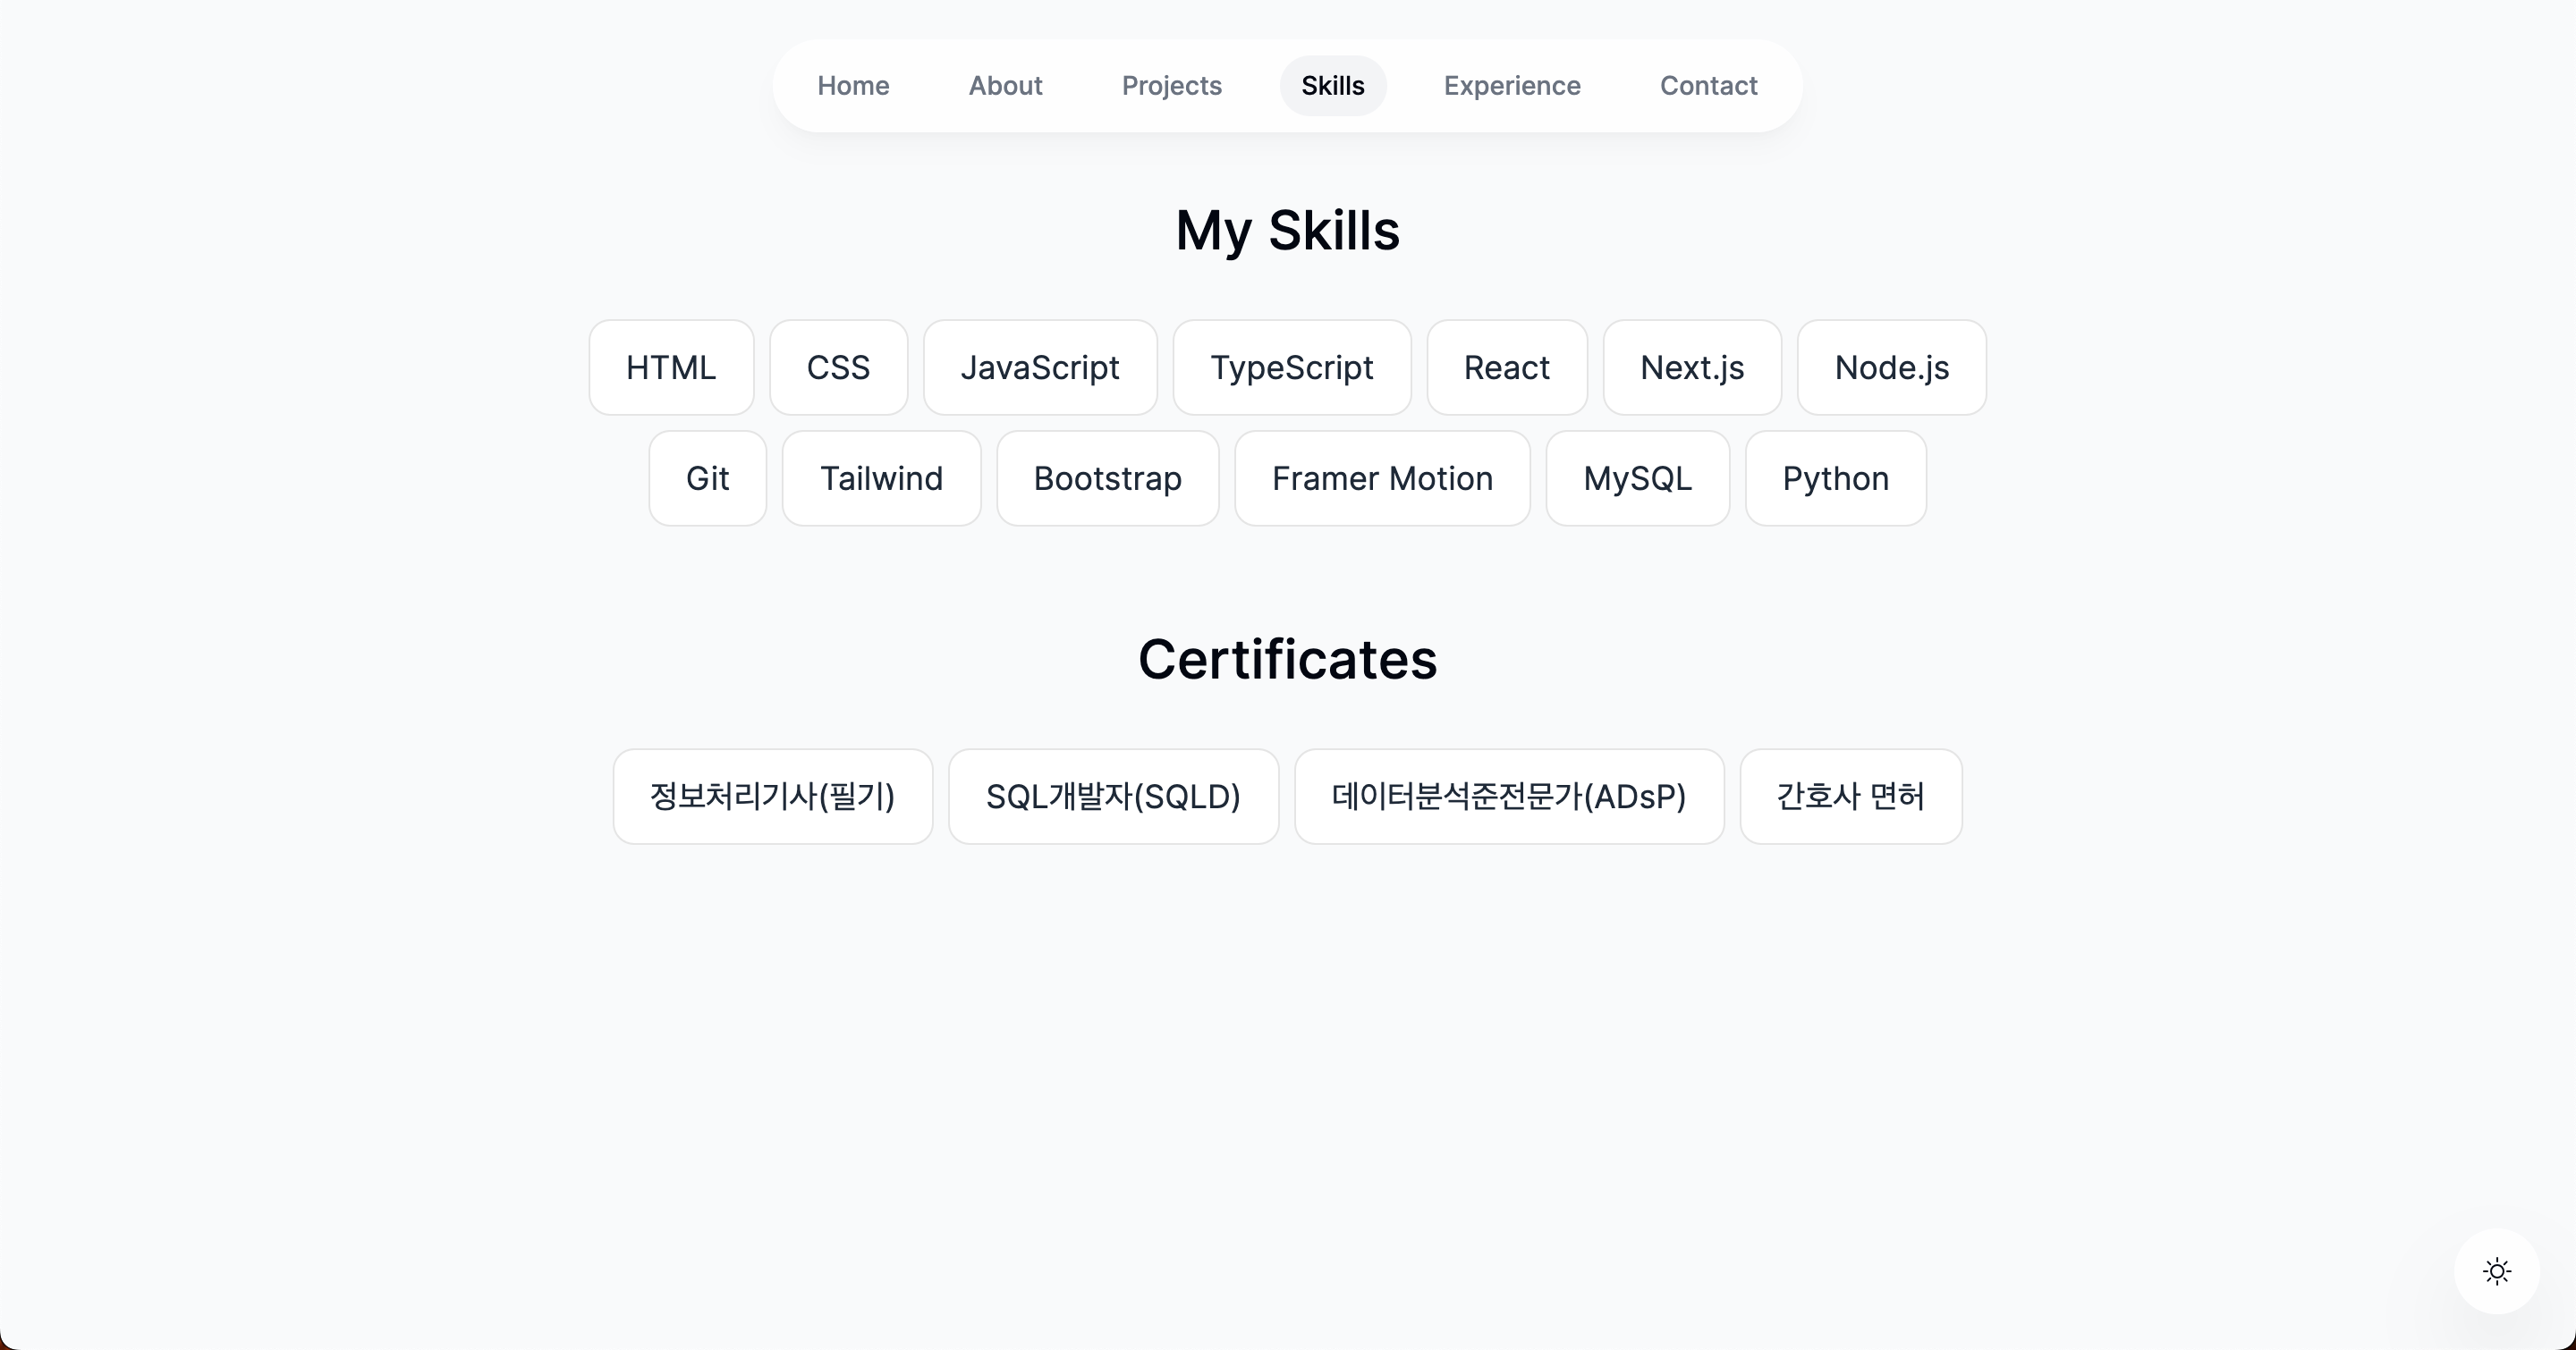Select the Tailwind skill chip
Image resolution: width=2576 pixels, height=1350 pixels.
[881, 478]
